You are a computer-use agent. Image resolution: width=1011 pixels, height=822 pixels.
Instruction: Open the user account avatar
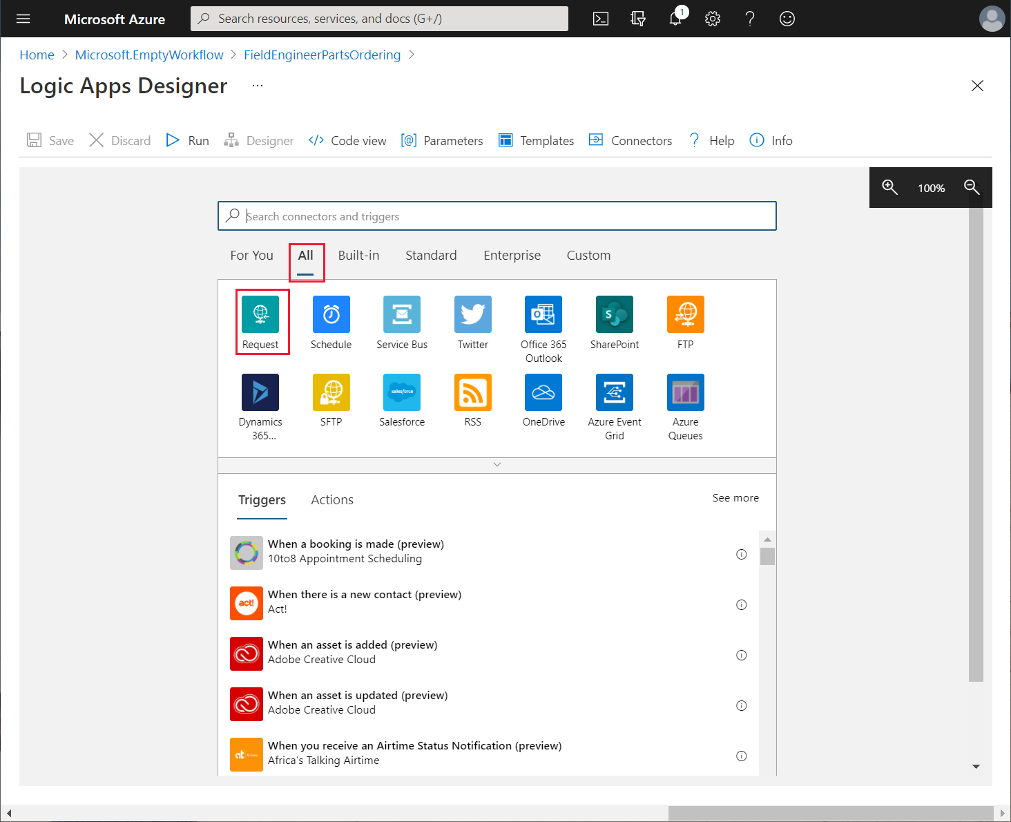(x=992, y=19)
